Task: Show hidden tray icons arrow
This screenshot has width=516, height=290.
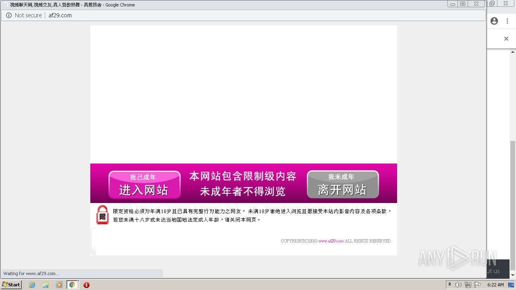Action: point(449,285)
